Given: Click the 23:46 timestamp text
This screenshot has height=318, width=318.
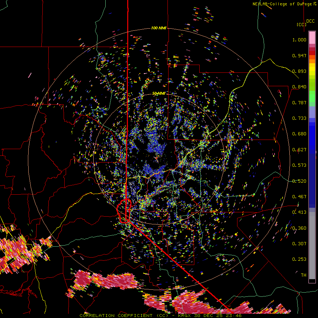Looking at the screenshot, I should pos(233,316).
